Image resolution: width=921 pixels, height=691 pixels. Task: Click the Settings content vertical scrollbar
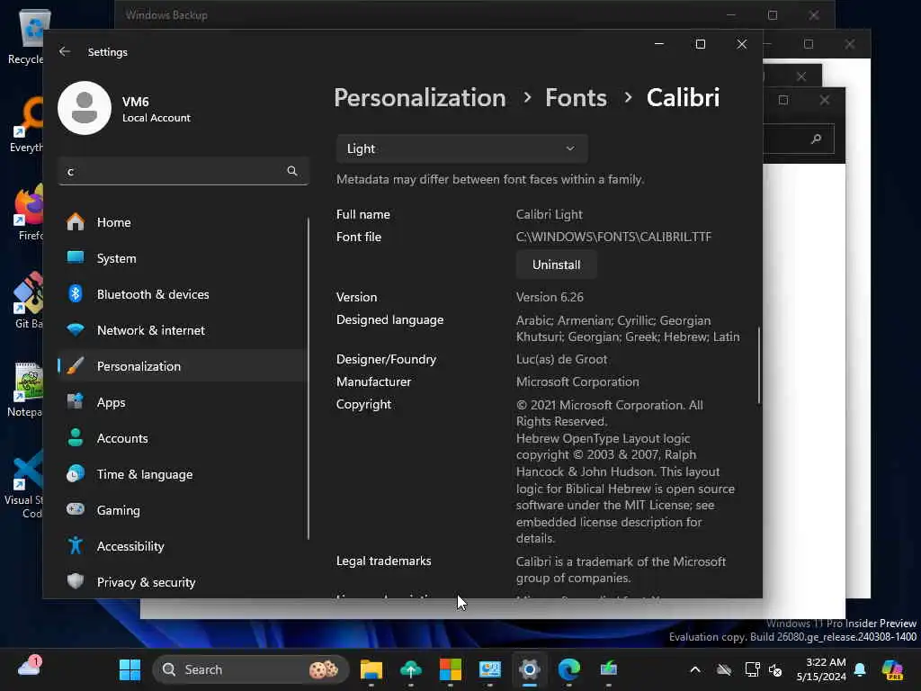click(759, 365)
